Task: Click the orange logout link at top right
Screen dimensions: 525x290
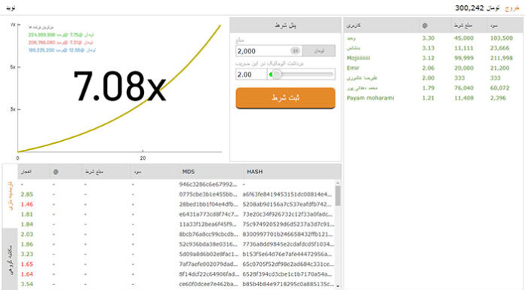Action: coord(512,8)
